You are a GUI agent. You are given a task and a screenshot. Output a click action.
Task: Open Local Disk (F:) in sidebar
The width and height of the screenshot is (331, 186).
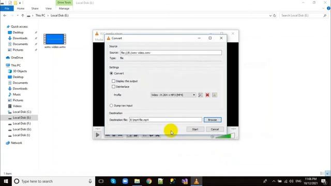click(x=22, y=123)
